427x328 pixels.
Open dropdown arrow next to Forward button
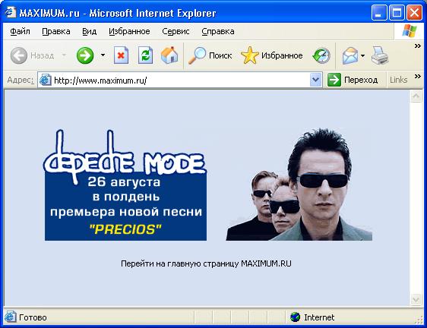[x=103, y=55]
